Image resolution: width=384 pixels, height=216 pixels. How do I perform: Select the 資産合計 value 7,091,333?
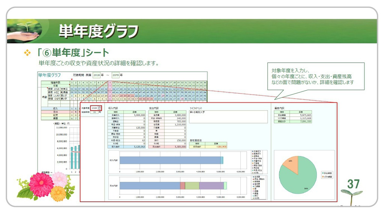301,121
